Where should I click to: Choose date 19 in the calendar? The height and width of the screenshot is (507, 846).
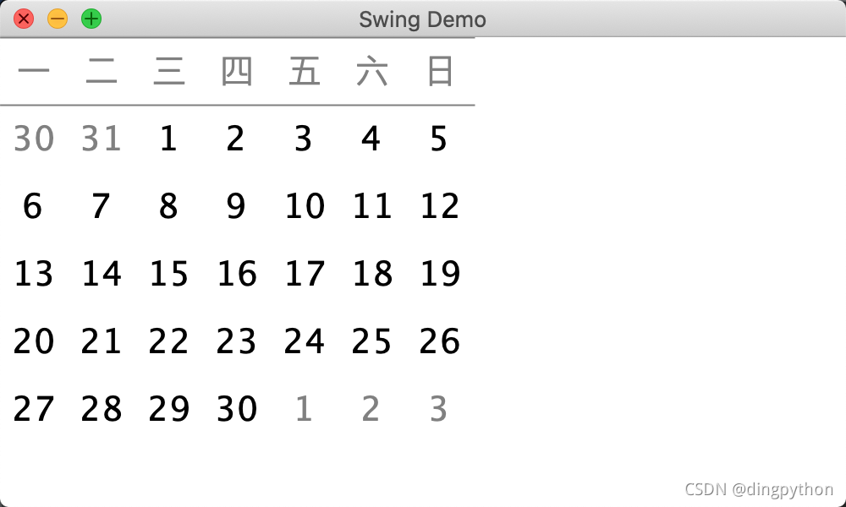(440, 273)
